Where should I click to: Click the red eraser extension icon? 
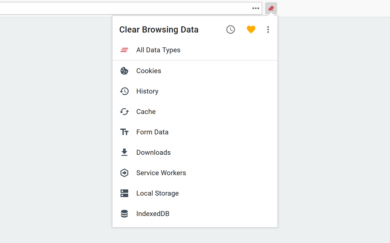(x=271, y=9)
